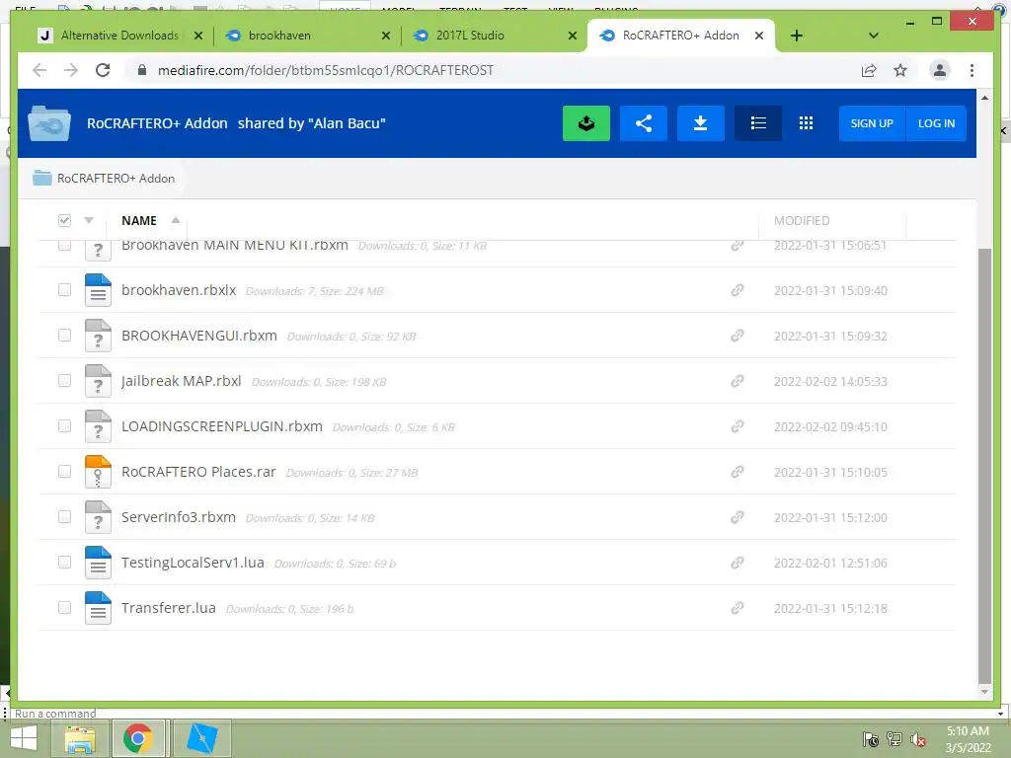The width and height of the screenshot is (1011, 758).
Task: Click the MODIFIED column header
Action: (802, 220)
